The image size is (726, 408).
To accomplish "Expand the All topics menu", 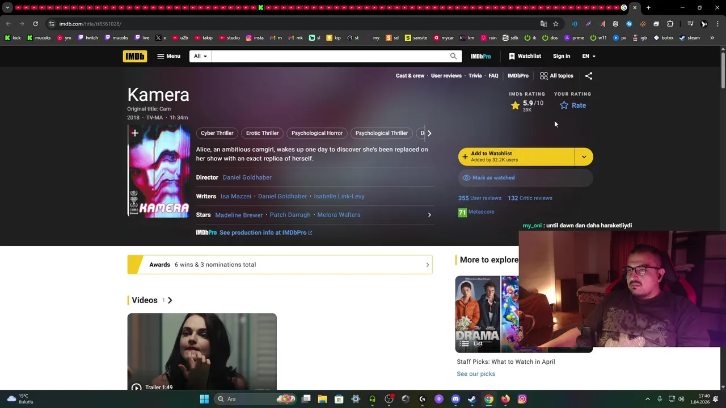I will coord(556,75).
